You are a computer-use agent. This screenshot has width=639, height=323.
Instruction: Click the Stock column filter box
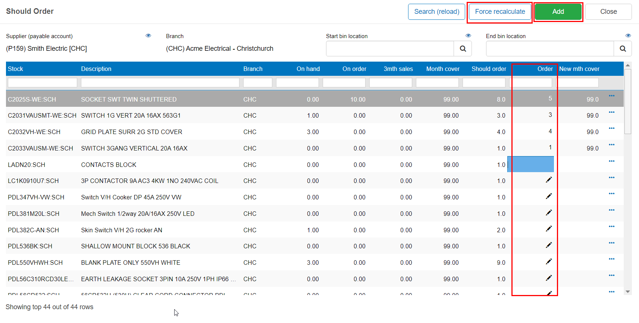pyautogui.click(x=43, y=83)
